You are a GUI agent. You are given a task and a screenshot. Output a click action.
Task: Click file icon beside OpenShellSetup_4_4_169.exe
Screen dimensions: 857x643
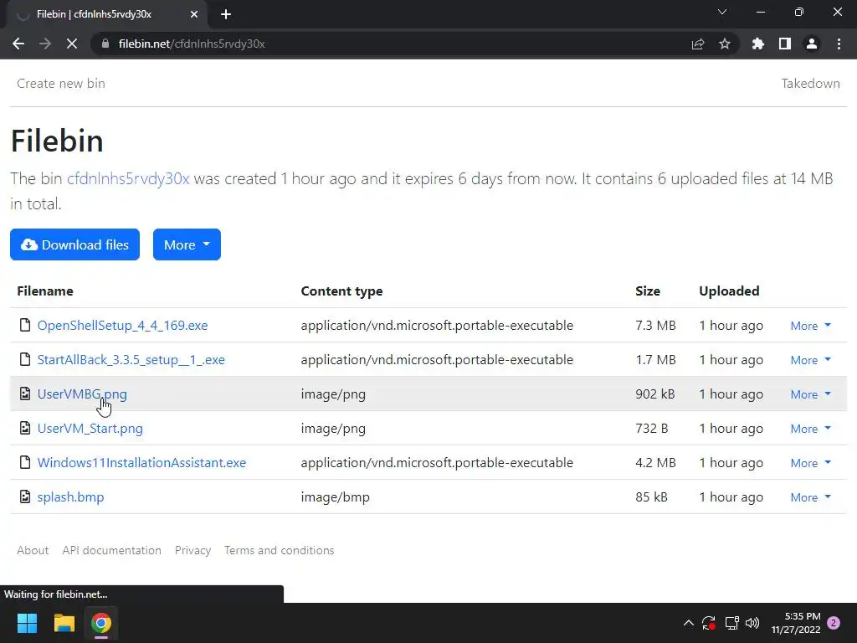(24, 325)
